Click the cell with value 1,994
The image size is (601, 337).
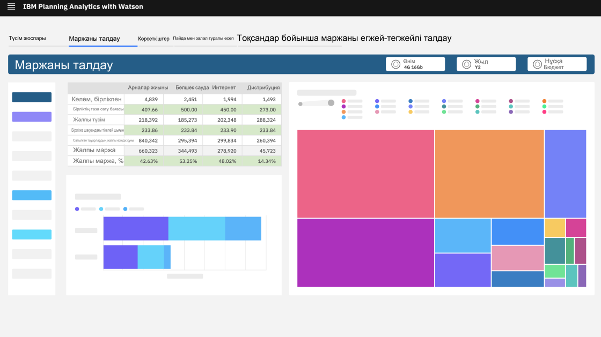(x=223, y=99)
